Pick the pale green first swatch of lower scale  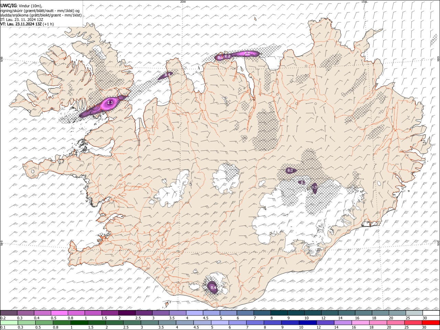click(x=9, y=322)
